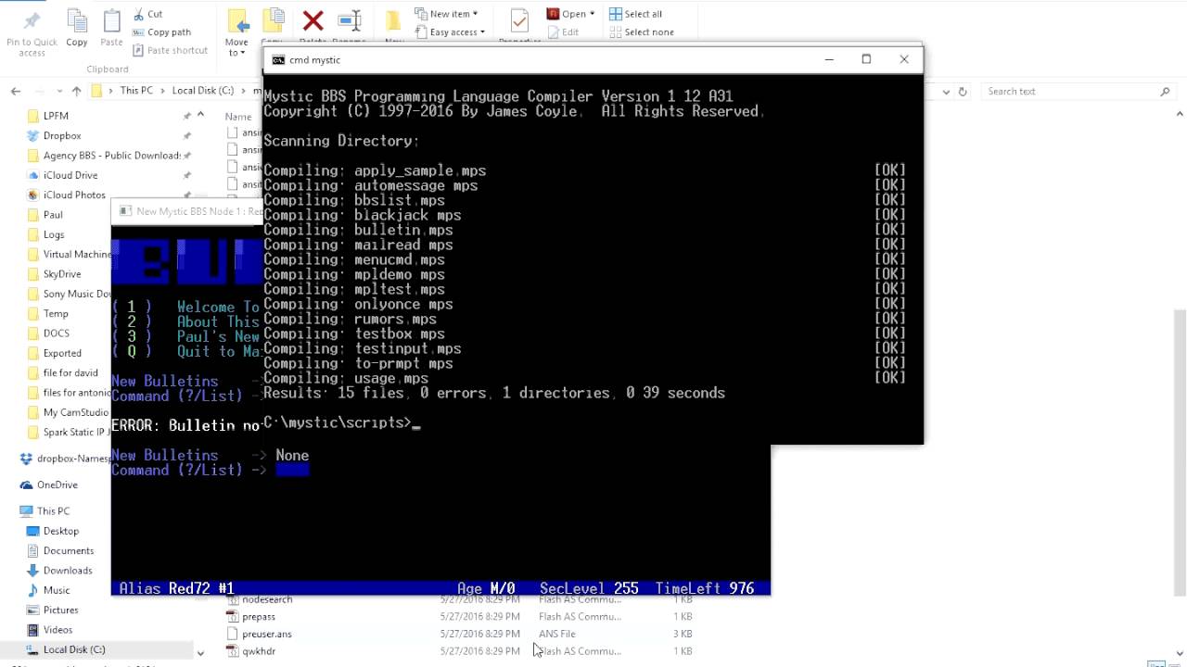The height and width of the screenshot is (667, 1187).
Task: Click the Downloads arrow icon in sidebar
Action: [x=33, y=571]
